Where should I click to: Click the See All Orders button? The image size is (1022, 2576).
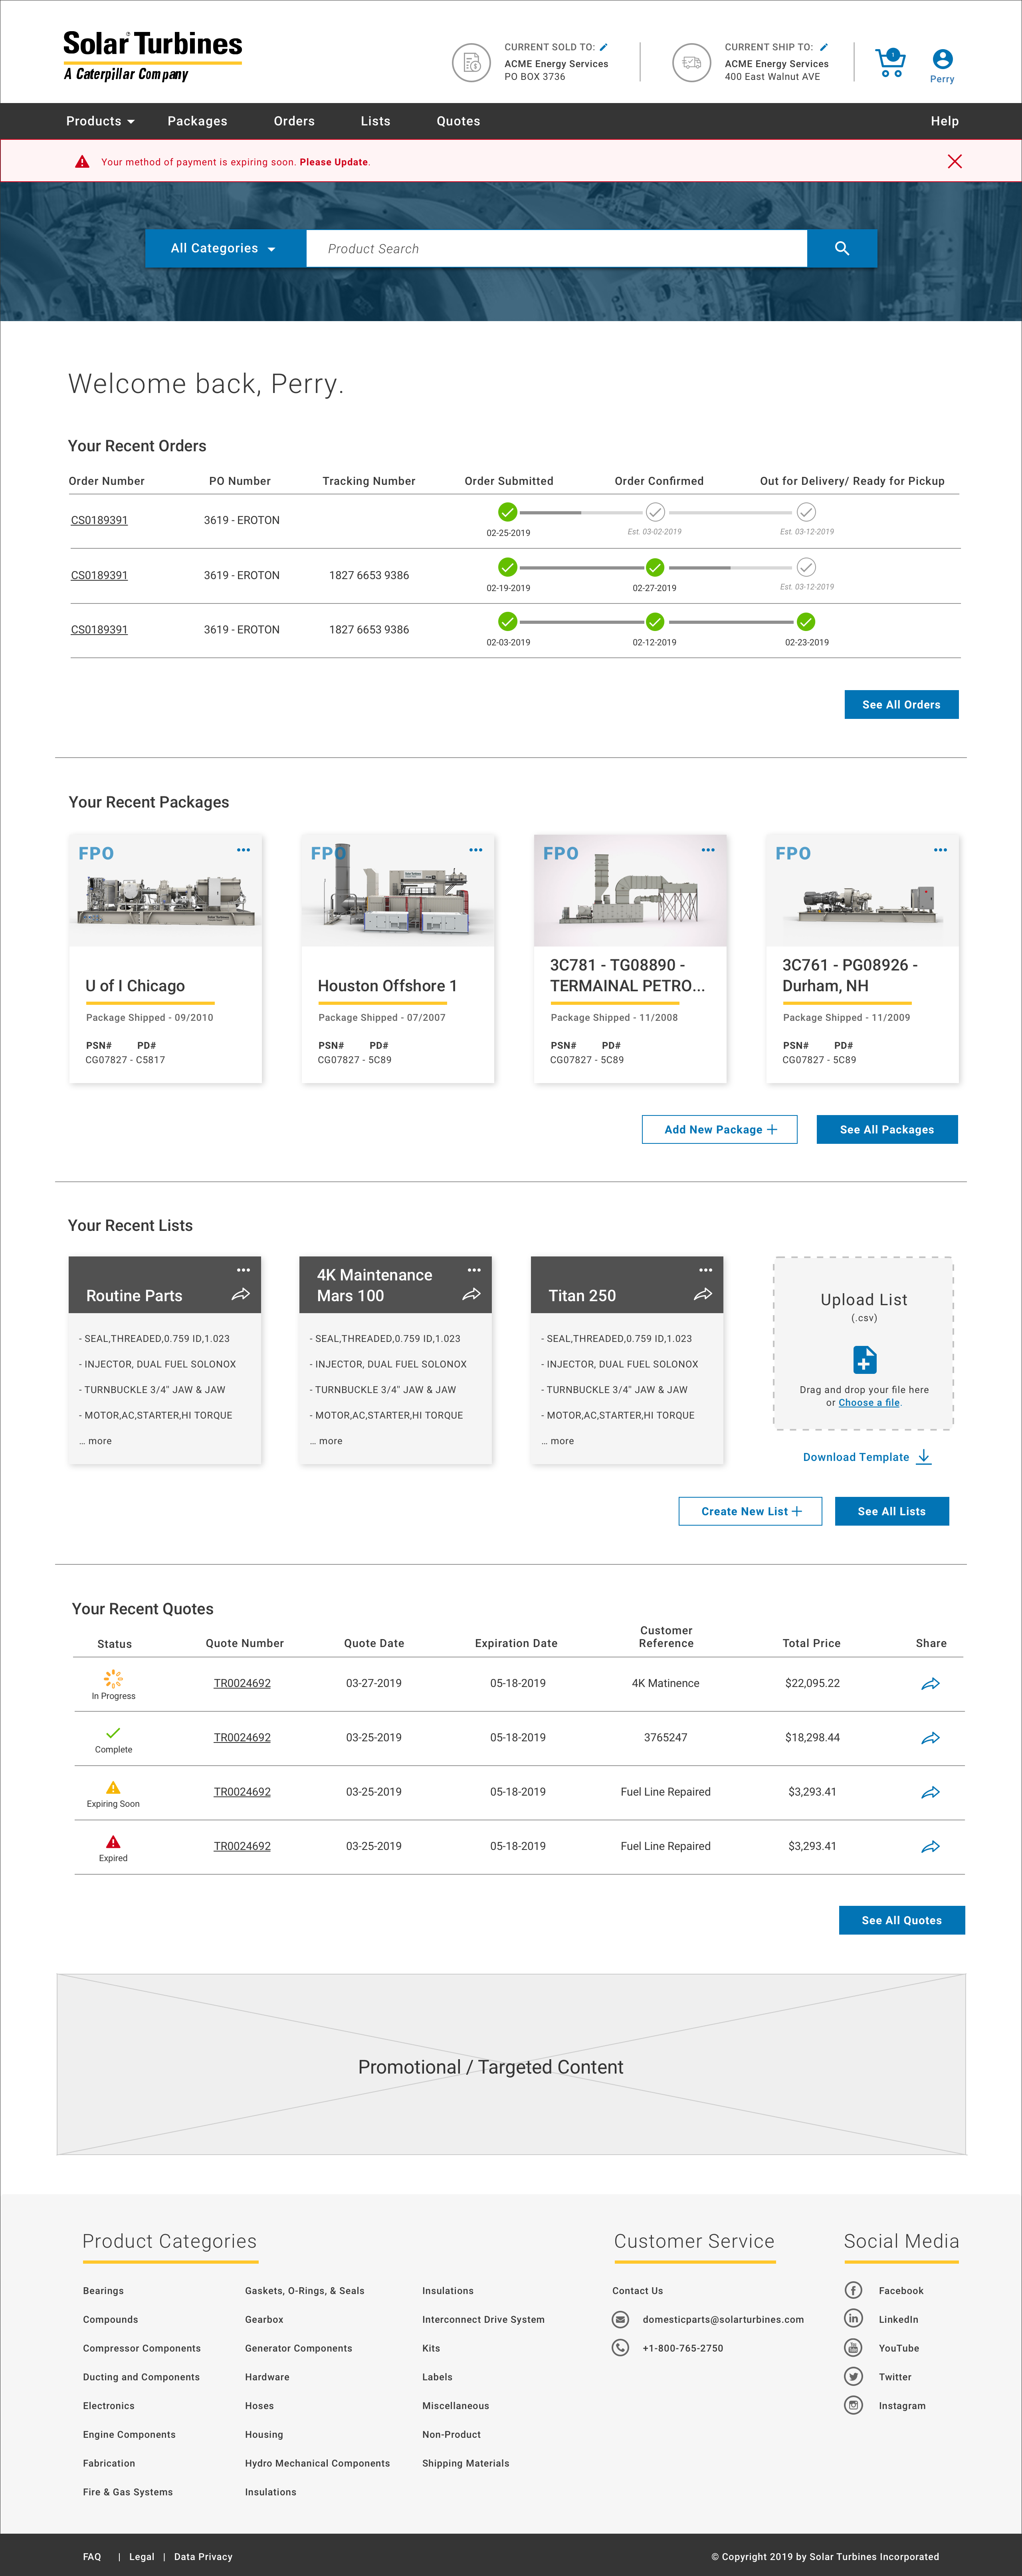(x=901, y=705)
